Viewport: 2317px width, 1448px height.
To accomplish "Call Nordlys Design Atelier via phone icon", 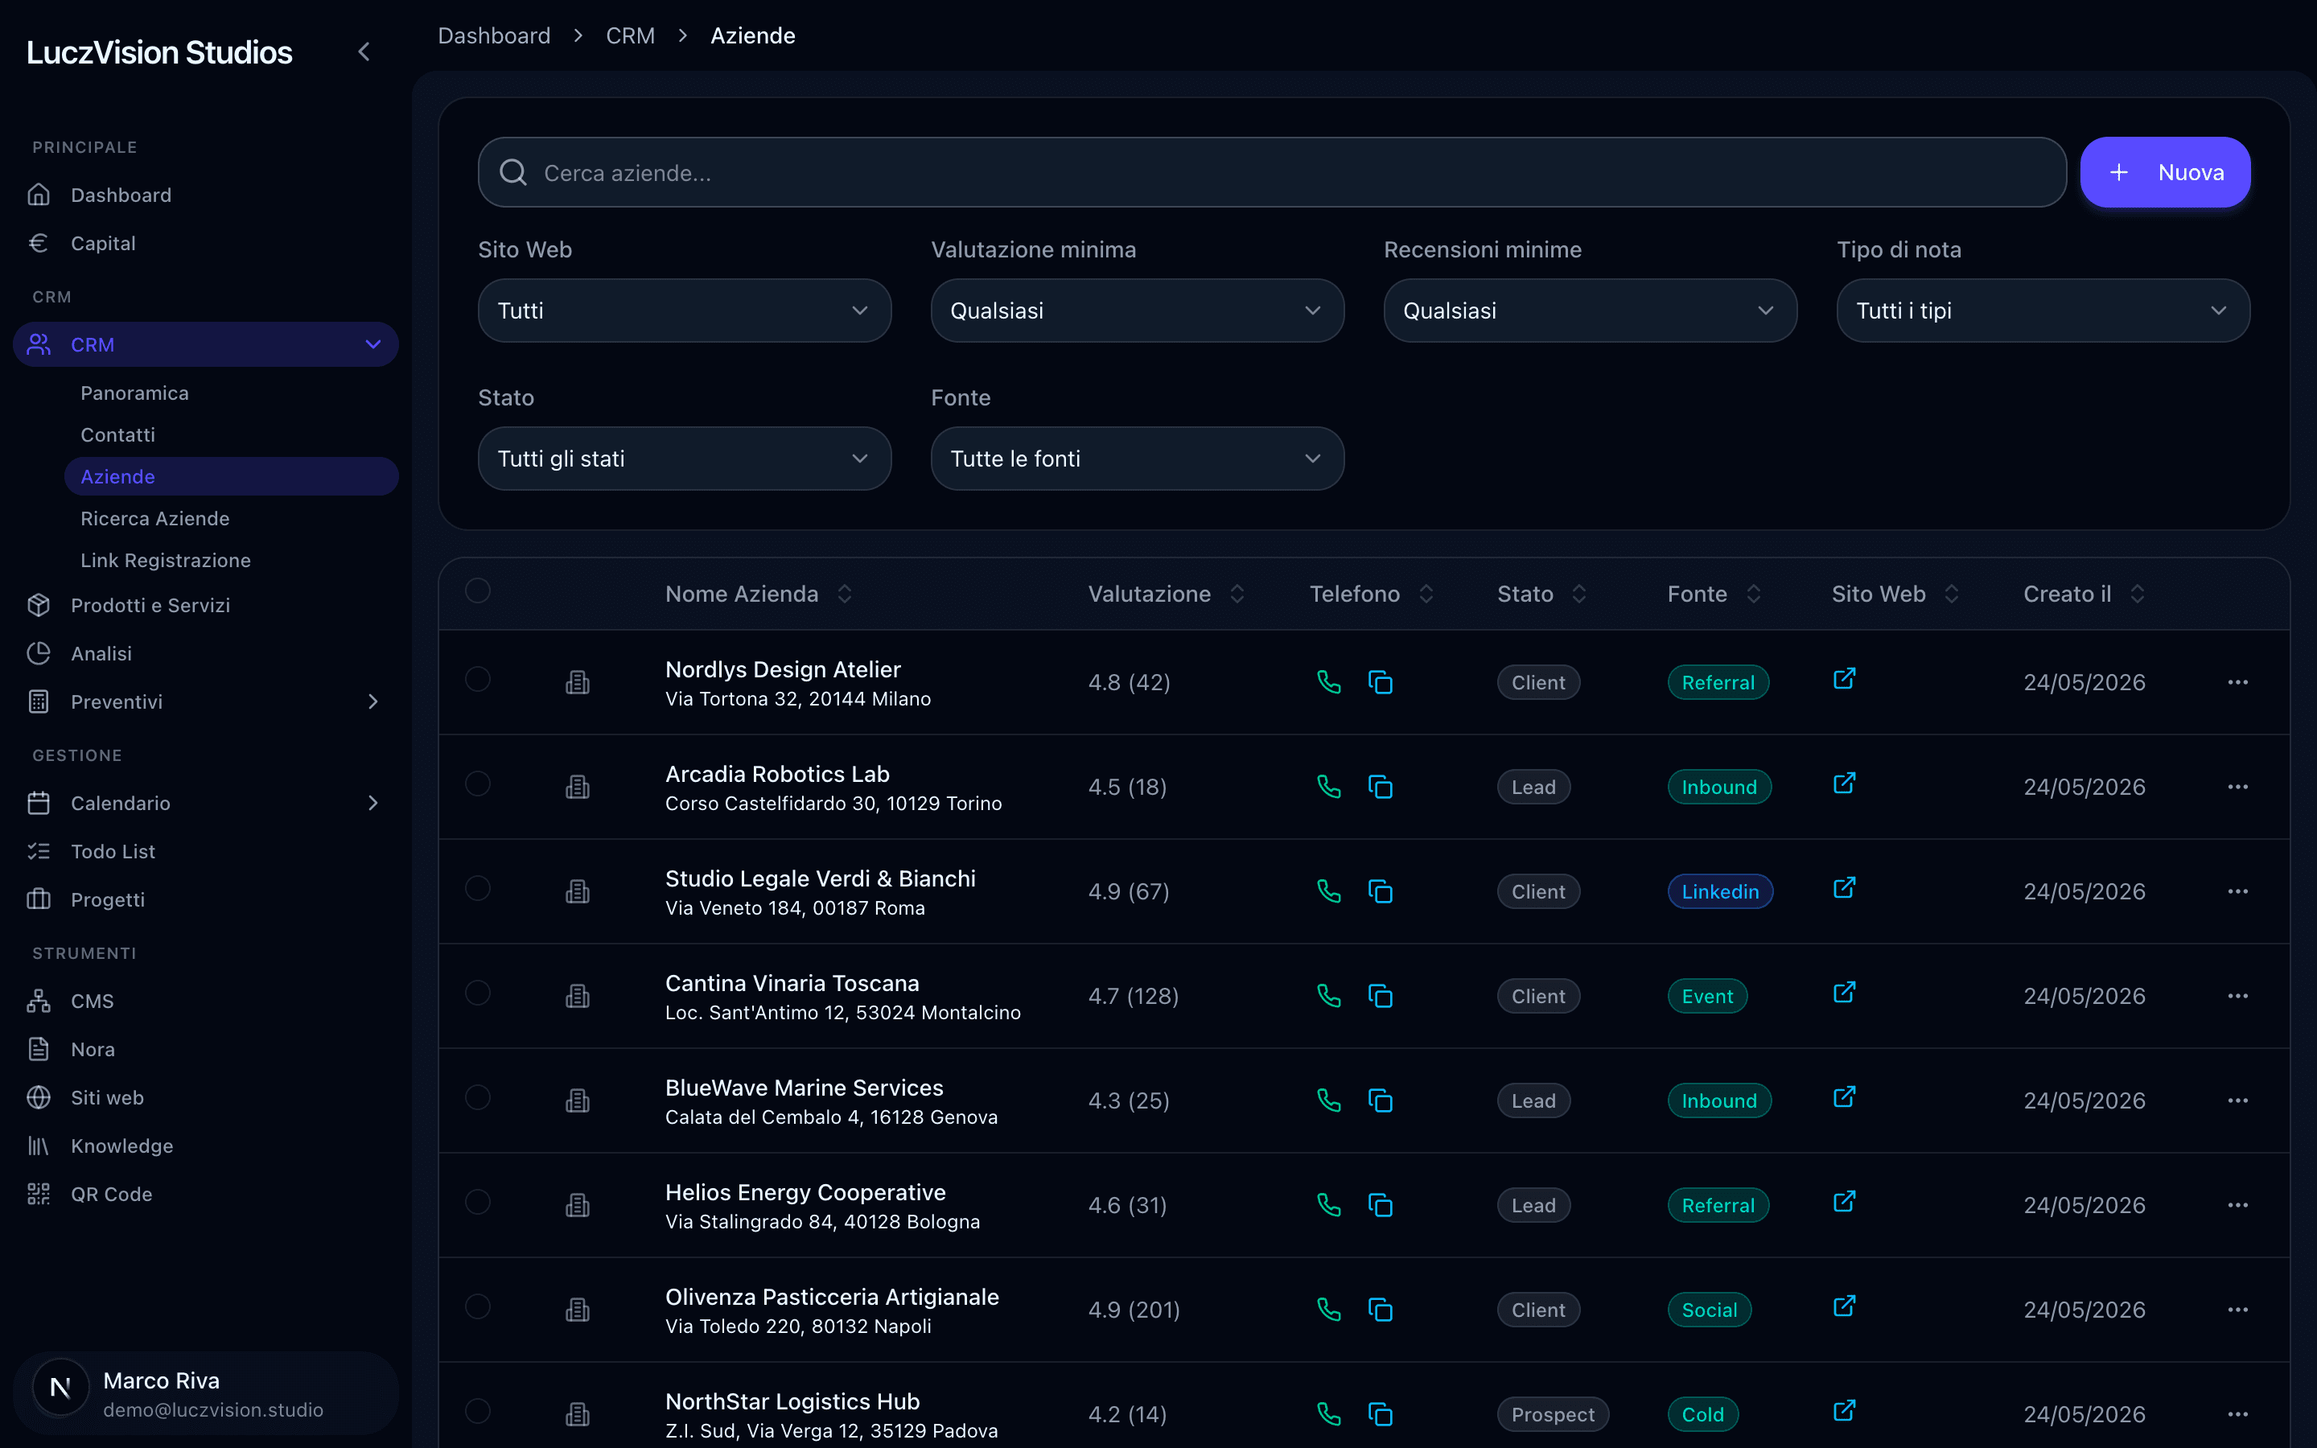I will coord(1328,682).
